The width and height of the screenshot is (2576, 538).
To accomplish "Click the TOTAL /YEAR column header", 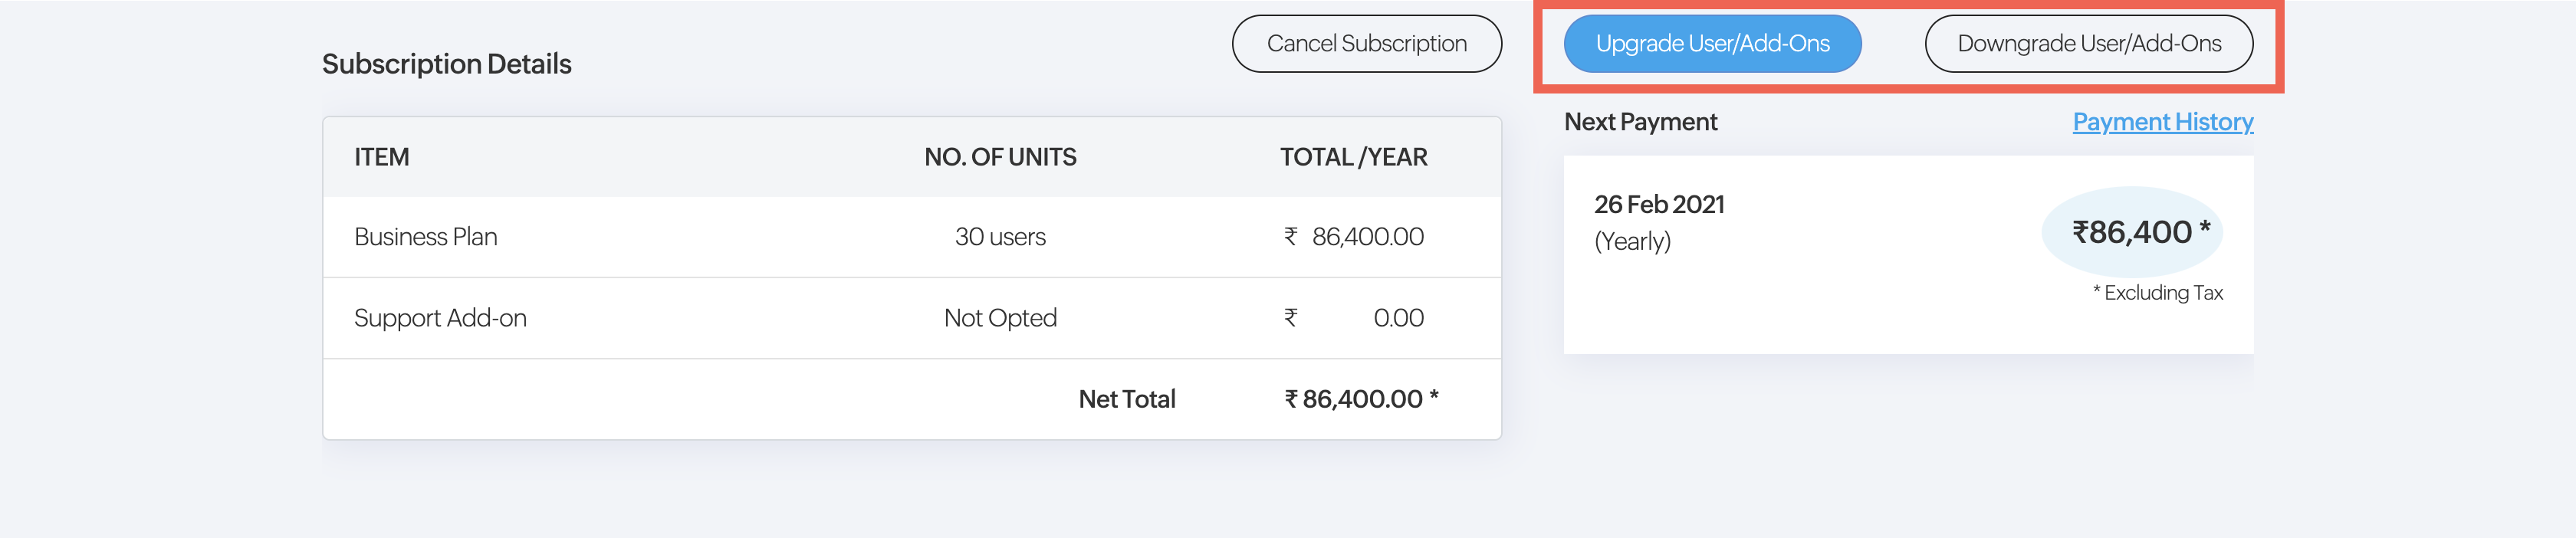I will [1353, 157].
